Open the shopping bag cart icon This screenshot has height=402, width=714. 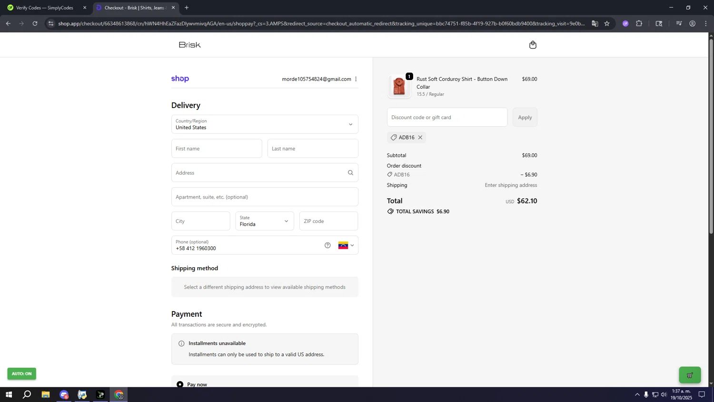click(x=533, y=45)
